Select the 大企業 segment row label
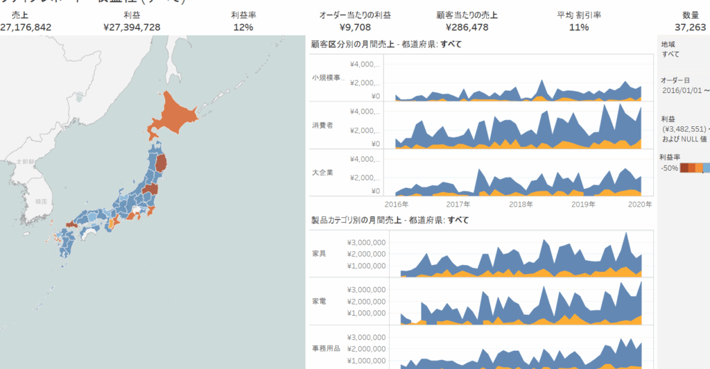This screenshot has width=710, height=369. click(x=324, y=173)
